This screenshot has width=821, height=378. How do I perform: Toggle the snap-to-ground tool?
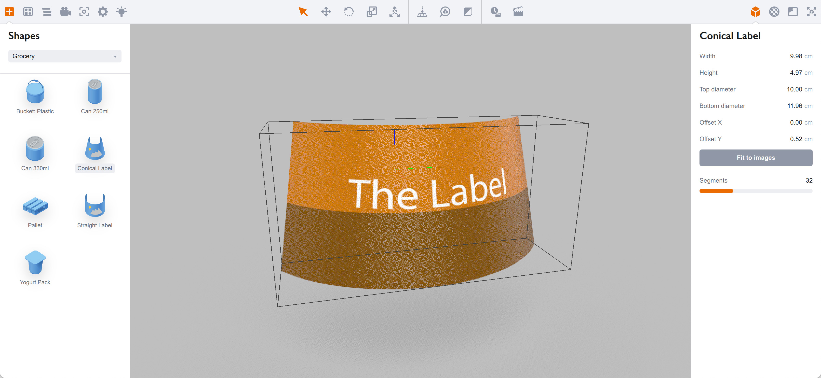point(422,12)
